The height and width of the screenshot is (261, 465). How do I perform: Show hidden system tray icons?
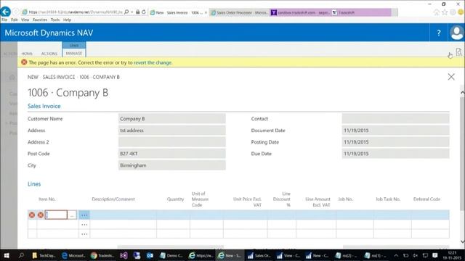[396, 255]
